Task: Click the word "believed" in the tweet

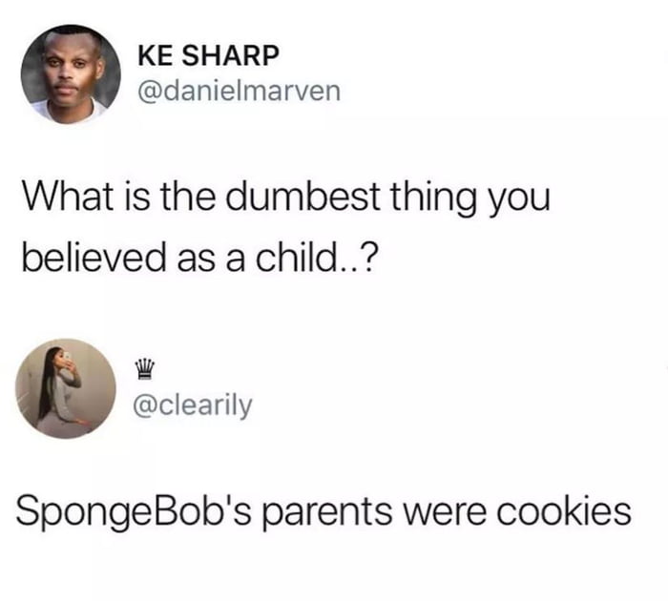Action: pyautogui.click(x=94, y=259)
